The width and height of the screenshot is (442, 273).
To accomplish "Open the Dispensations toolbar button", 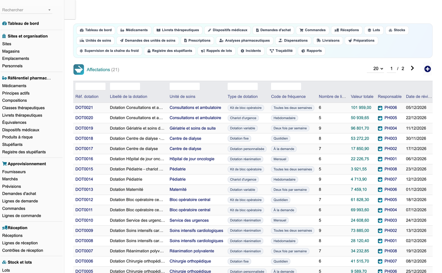I will (293, 40).
